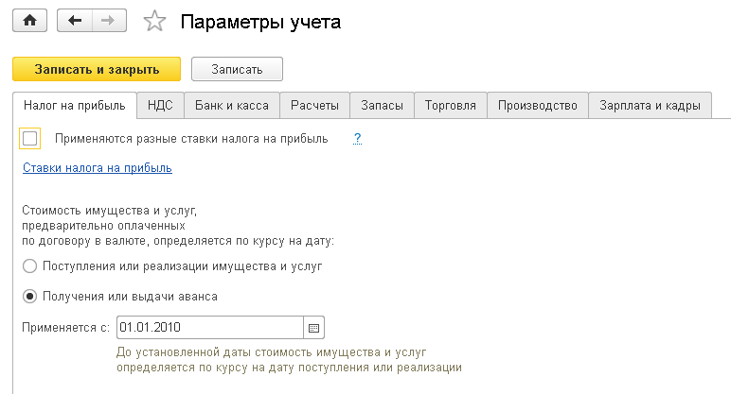Switch to the НДС tab

pos(160,106)
